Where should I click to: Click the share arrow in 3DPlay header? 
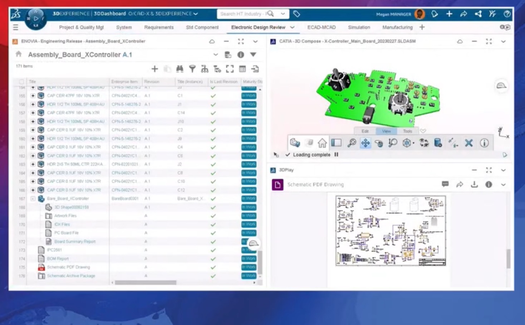click(x=460, y=184)
